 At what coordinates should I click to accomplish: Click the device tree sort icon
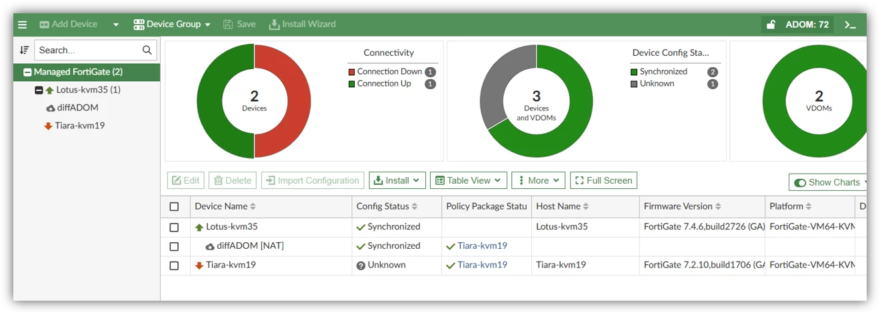pos(24,50)
